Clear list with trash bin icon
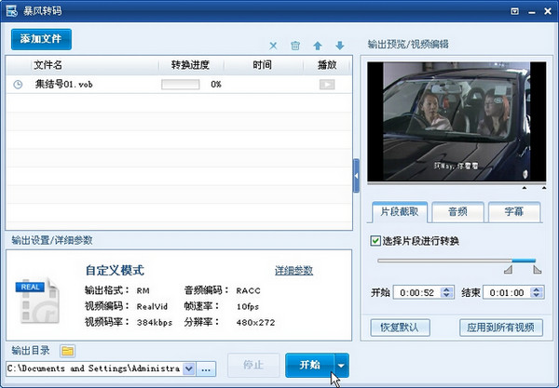The width and height of the screenshot is (559, 388). (295, 46)
